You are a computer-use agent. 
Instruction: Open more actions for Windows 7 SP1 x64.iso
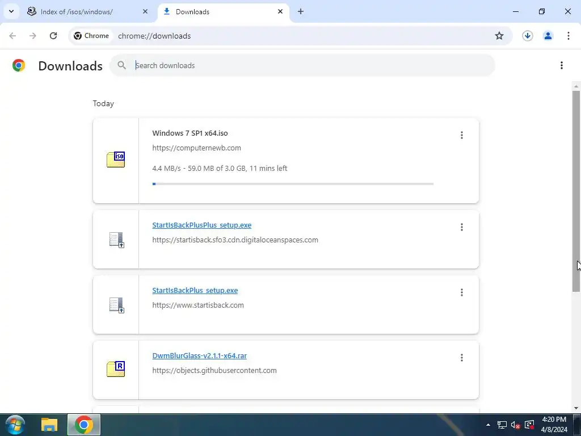462,135
